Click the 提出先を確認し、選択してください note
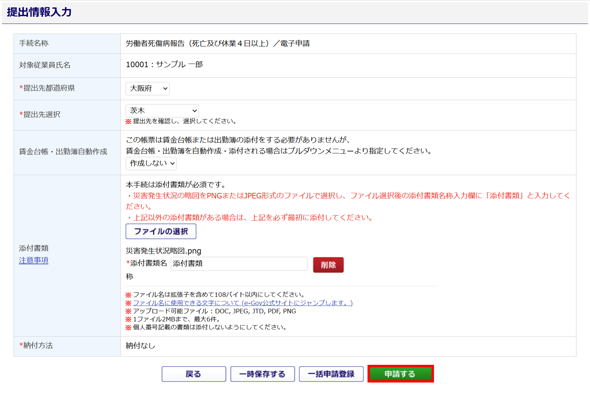Screen dimensions: 590x395 click(184, 121)
